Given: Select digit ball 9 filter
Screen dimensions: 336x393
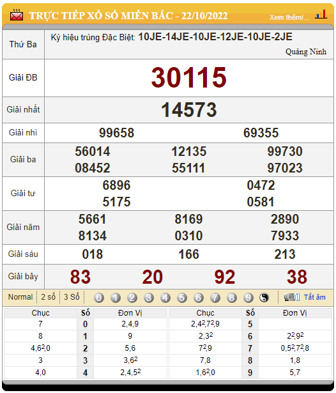Looking at the screenshot, I should click(248, 298).
